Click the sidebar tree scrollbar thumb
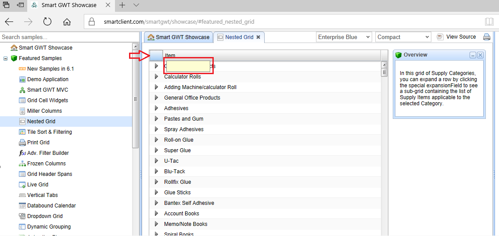499x236 pixels. (136, 99)
